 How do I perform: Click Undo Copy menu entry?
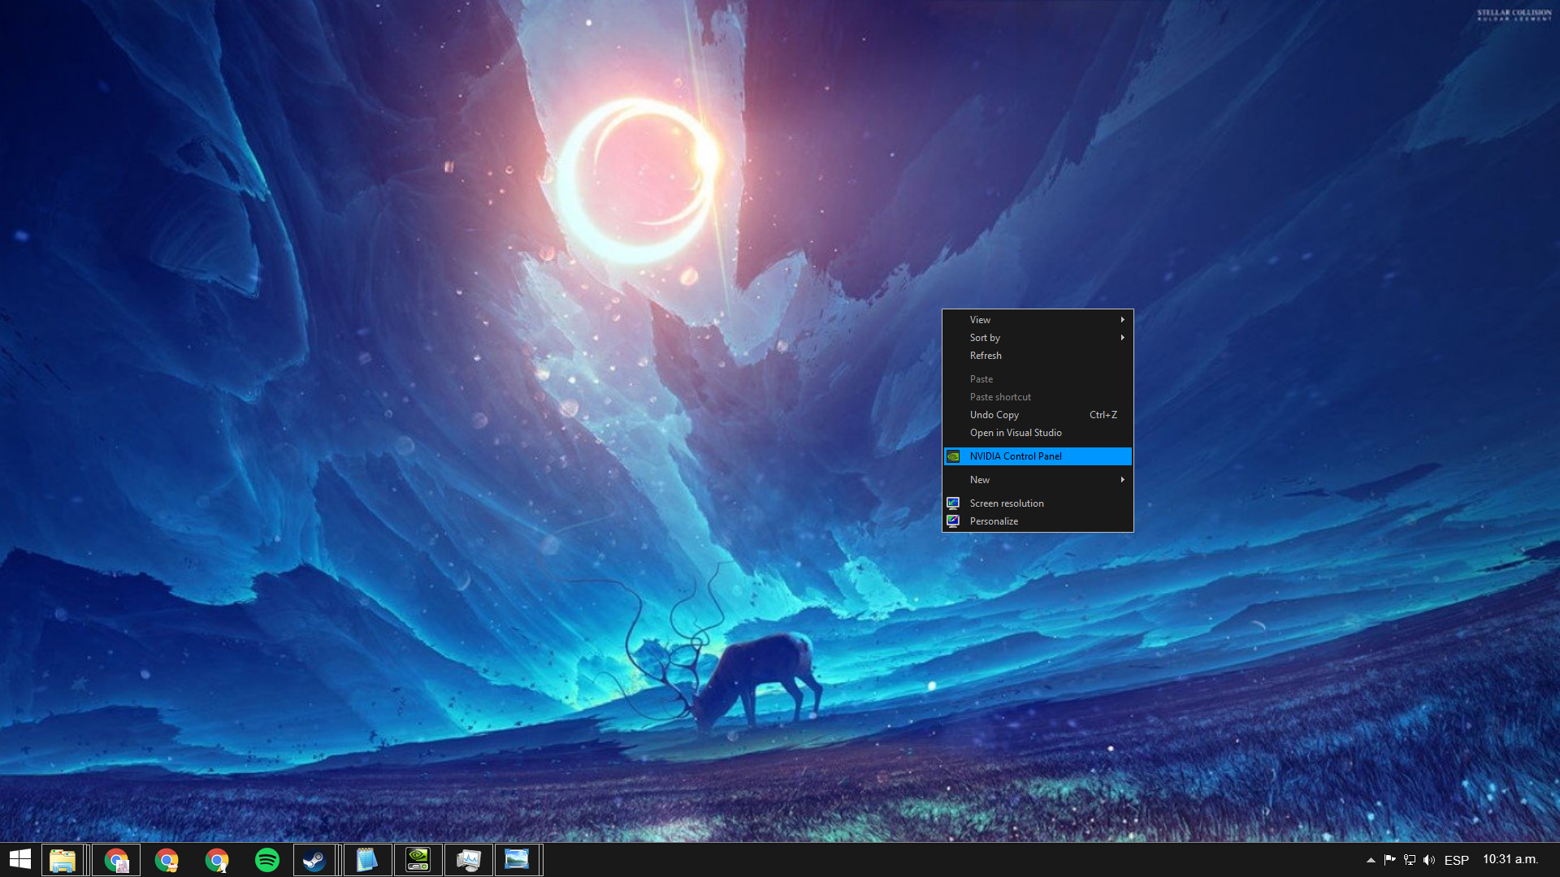click(x=994, y=415)
